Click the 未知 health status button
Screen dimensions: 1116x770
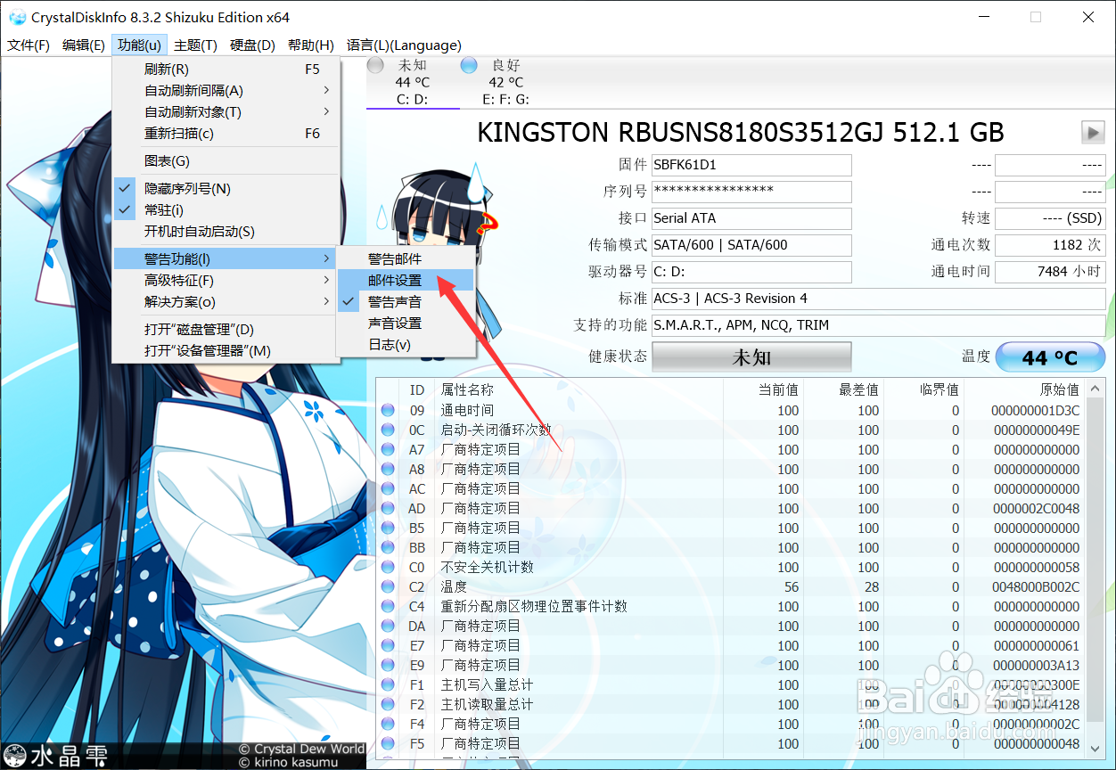751,357
